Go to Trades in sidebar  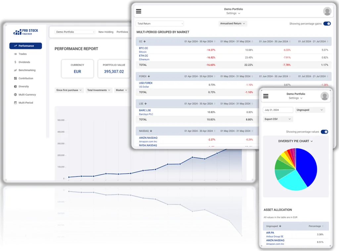pyautogui.click(x=23, y=54)
